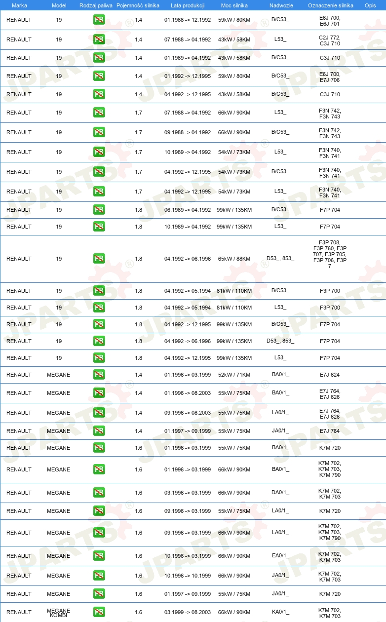The image size is (386, 622).
Task: Click fuel icon in 01.1996 66kW BA0/1_ row
Action: click(99, 469)
